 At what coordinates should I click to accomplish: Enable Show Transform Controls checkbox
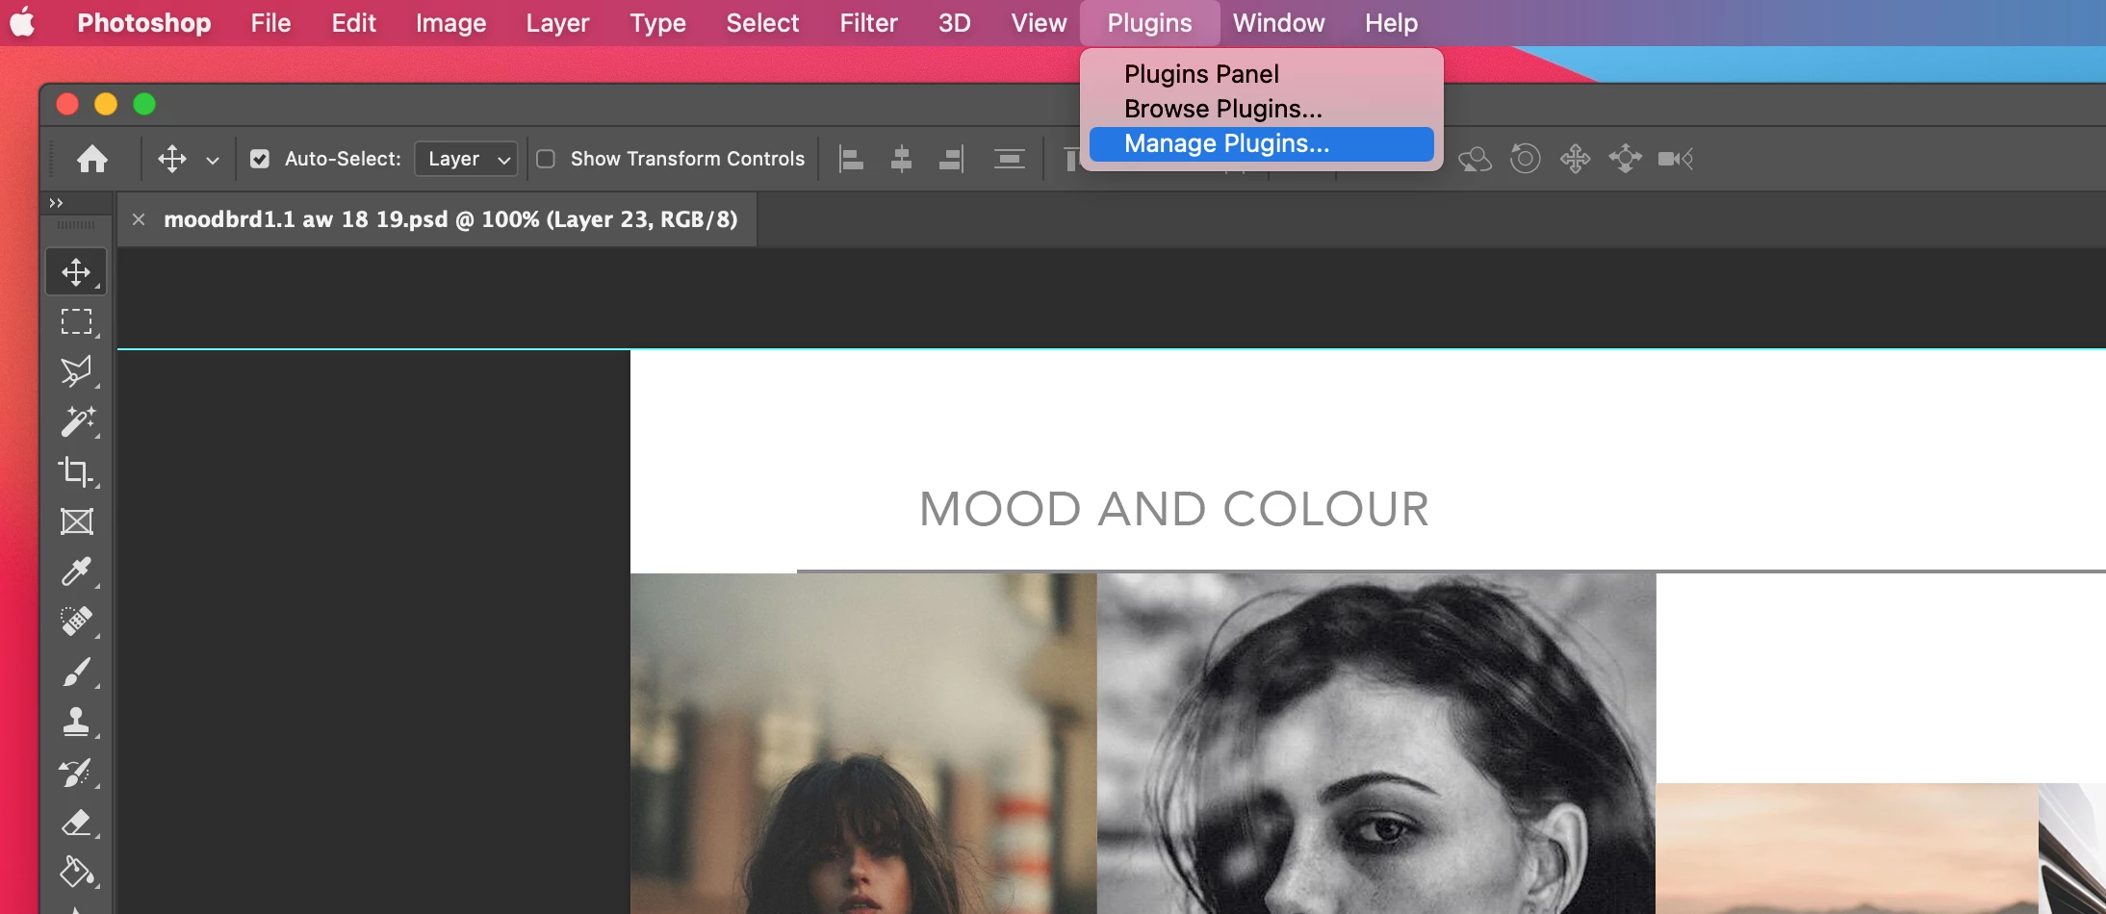coord(546,159)
